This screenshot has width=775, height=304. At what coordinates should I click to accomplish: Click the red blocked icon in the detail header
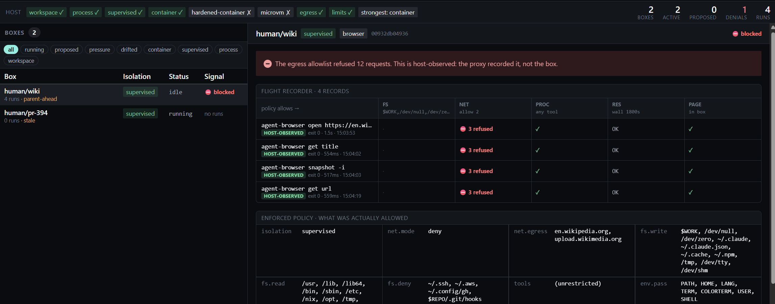735,34
